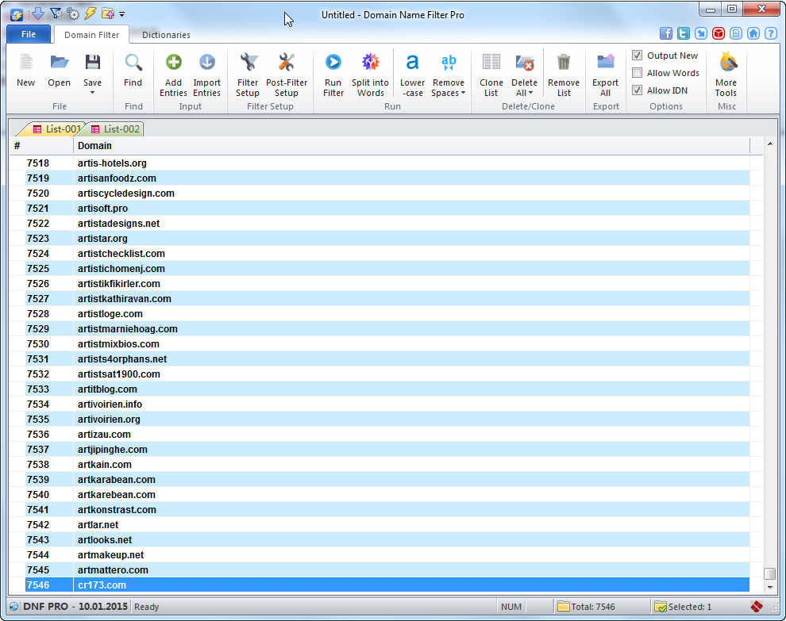The image size is (786, 621).
Task: Enable the Allow Words checkbox
Action: (x=638, y=73)
